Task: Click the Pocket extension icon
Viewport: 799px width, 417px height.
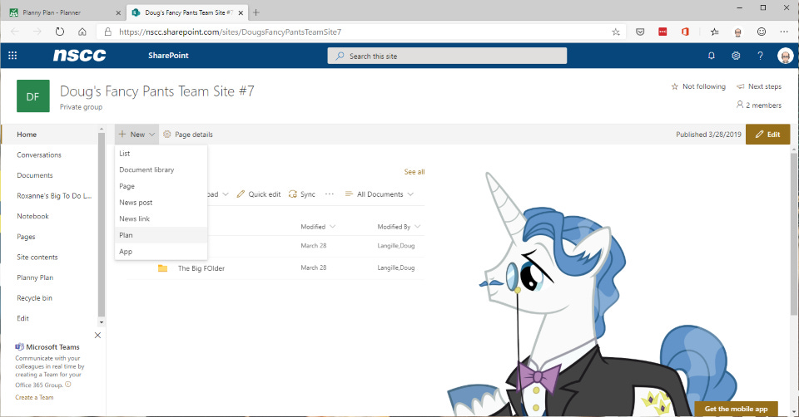Action: (640, 32)
